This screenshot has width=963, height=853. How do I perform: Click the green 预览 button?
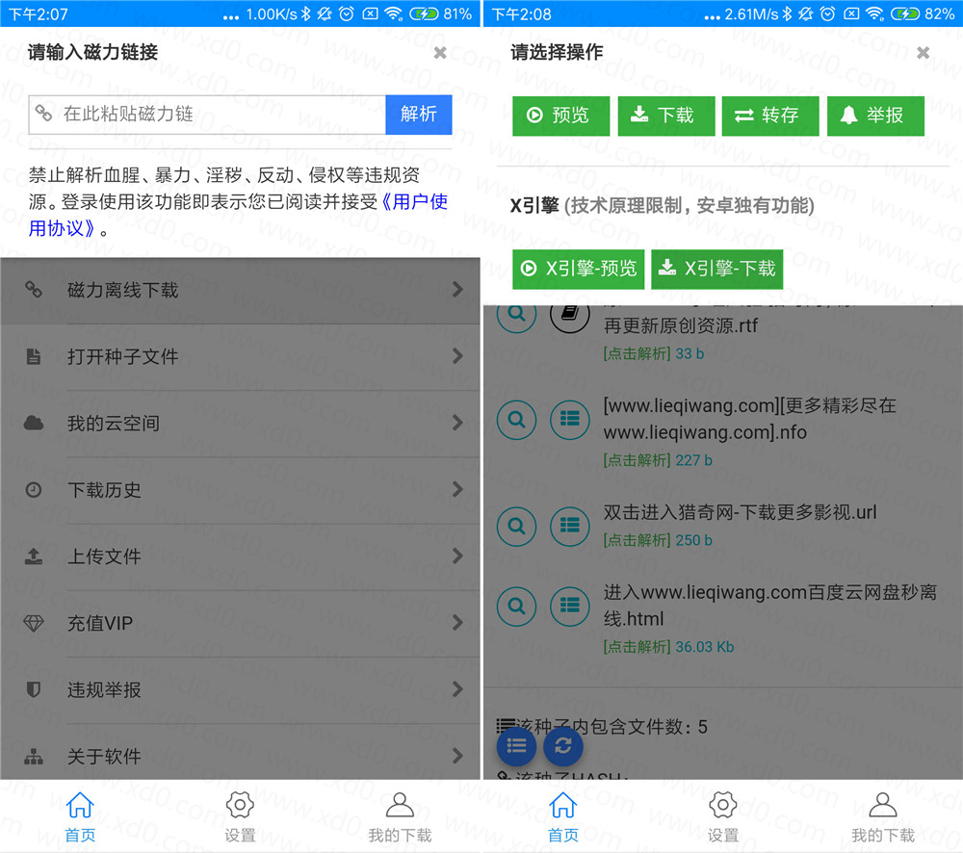click(560, 116)
